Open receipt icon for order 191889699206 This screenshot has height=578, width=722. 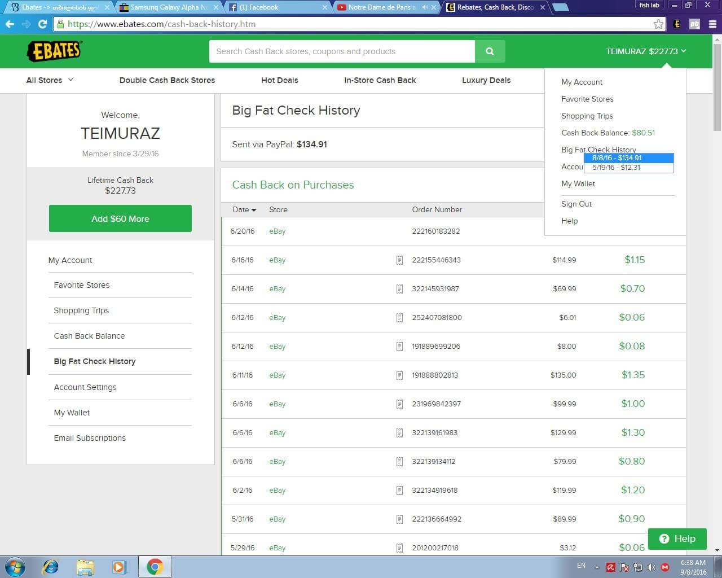(x=399, y=347)
